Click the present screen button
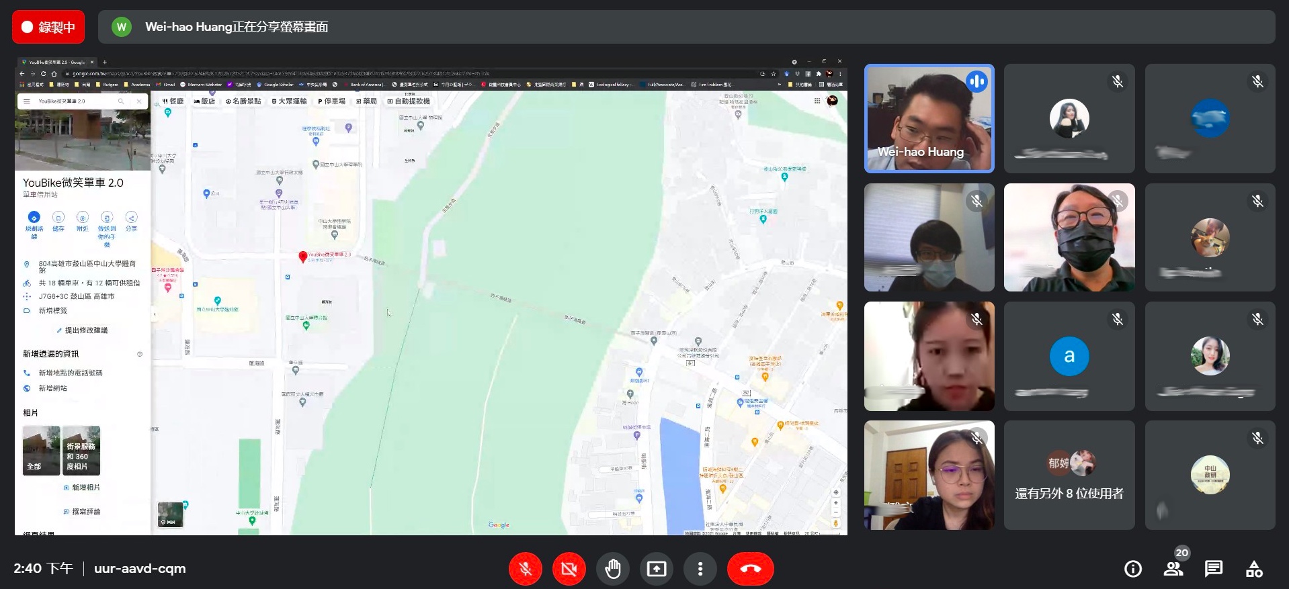1289x589 pixels. 656,569
